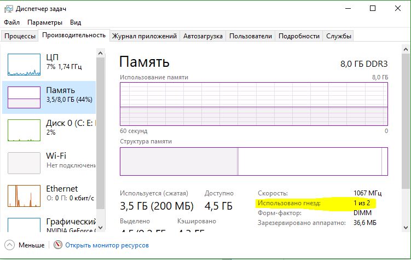The width and height of the screenshot is (411, 260).
Task: Collapse view with the Меньше chevron
Action: pyautogui.click(x=9, y=245)
